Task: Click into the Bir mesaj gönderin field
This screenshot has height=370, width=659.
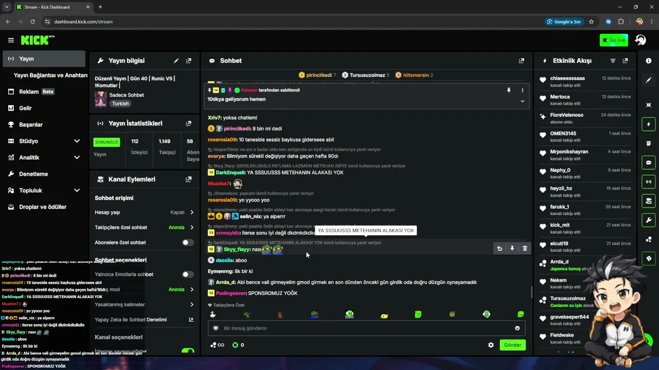Action: [x=366, y=328]
